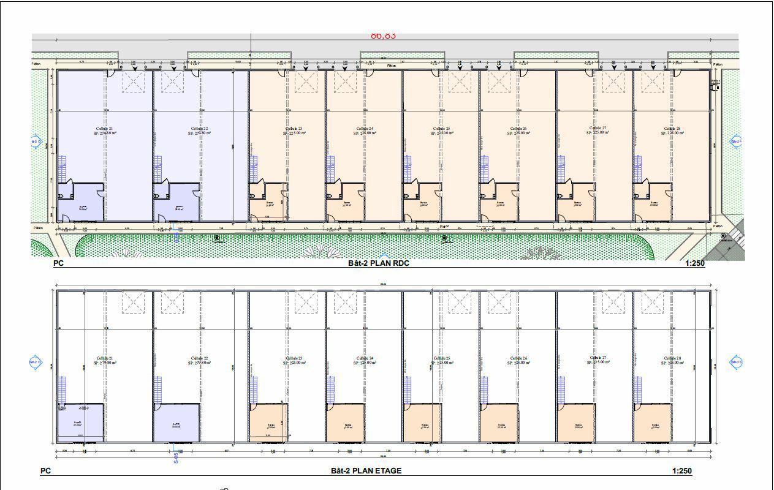Click the PC label left of PLAN ETAGE
The height and width of the screenshot is (490, 774).
pos(45,471)
